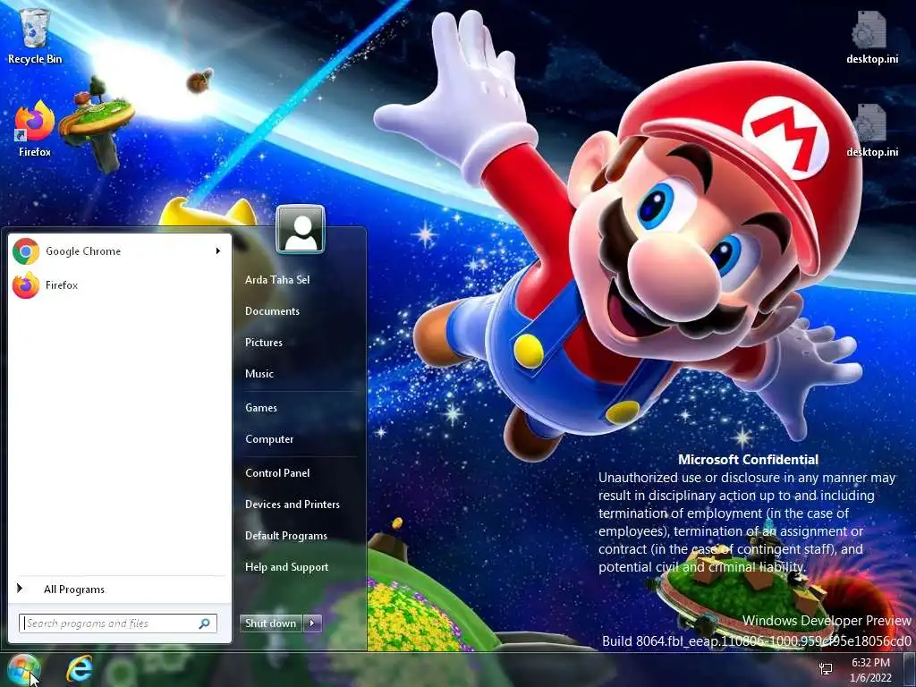Open Music from the Start menu

[259, 374]
